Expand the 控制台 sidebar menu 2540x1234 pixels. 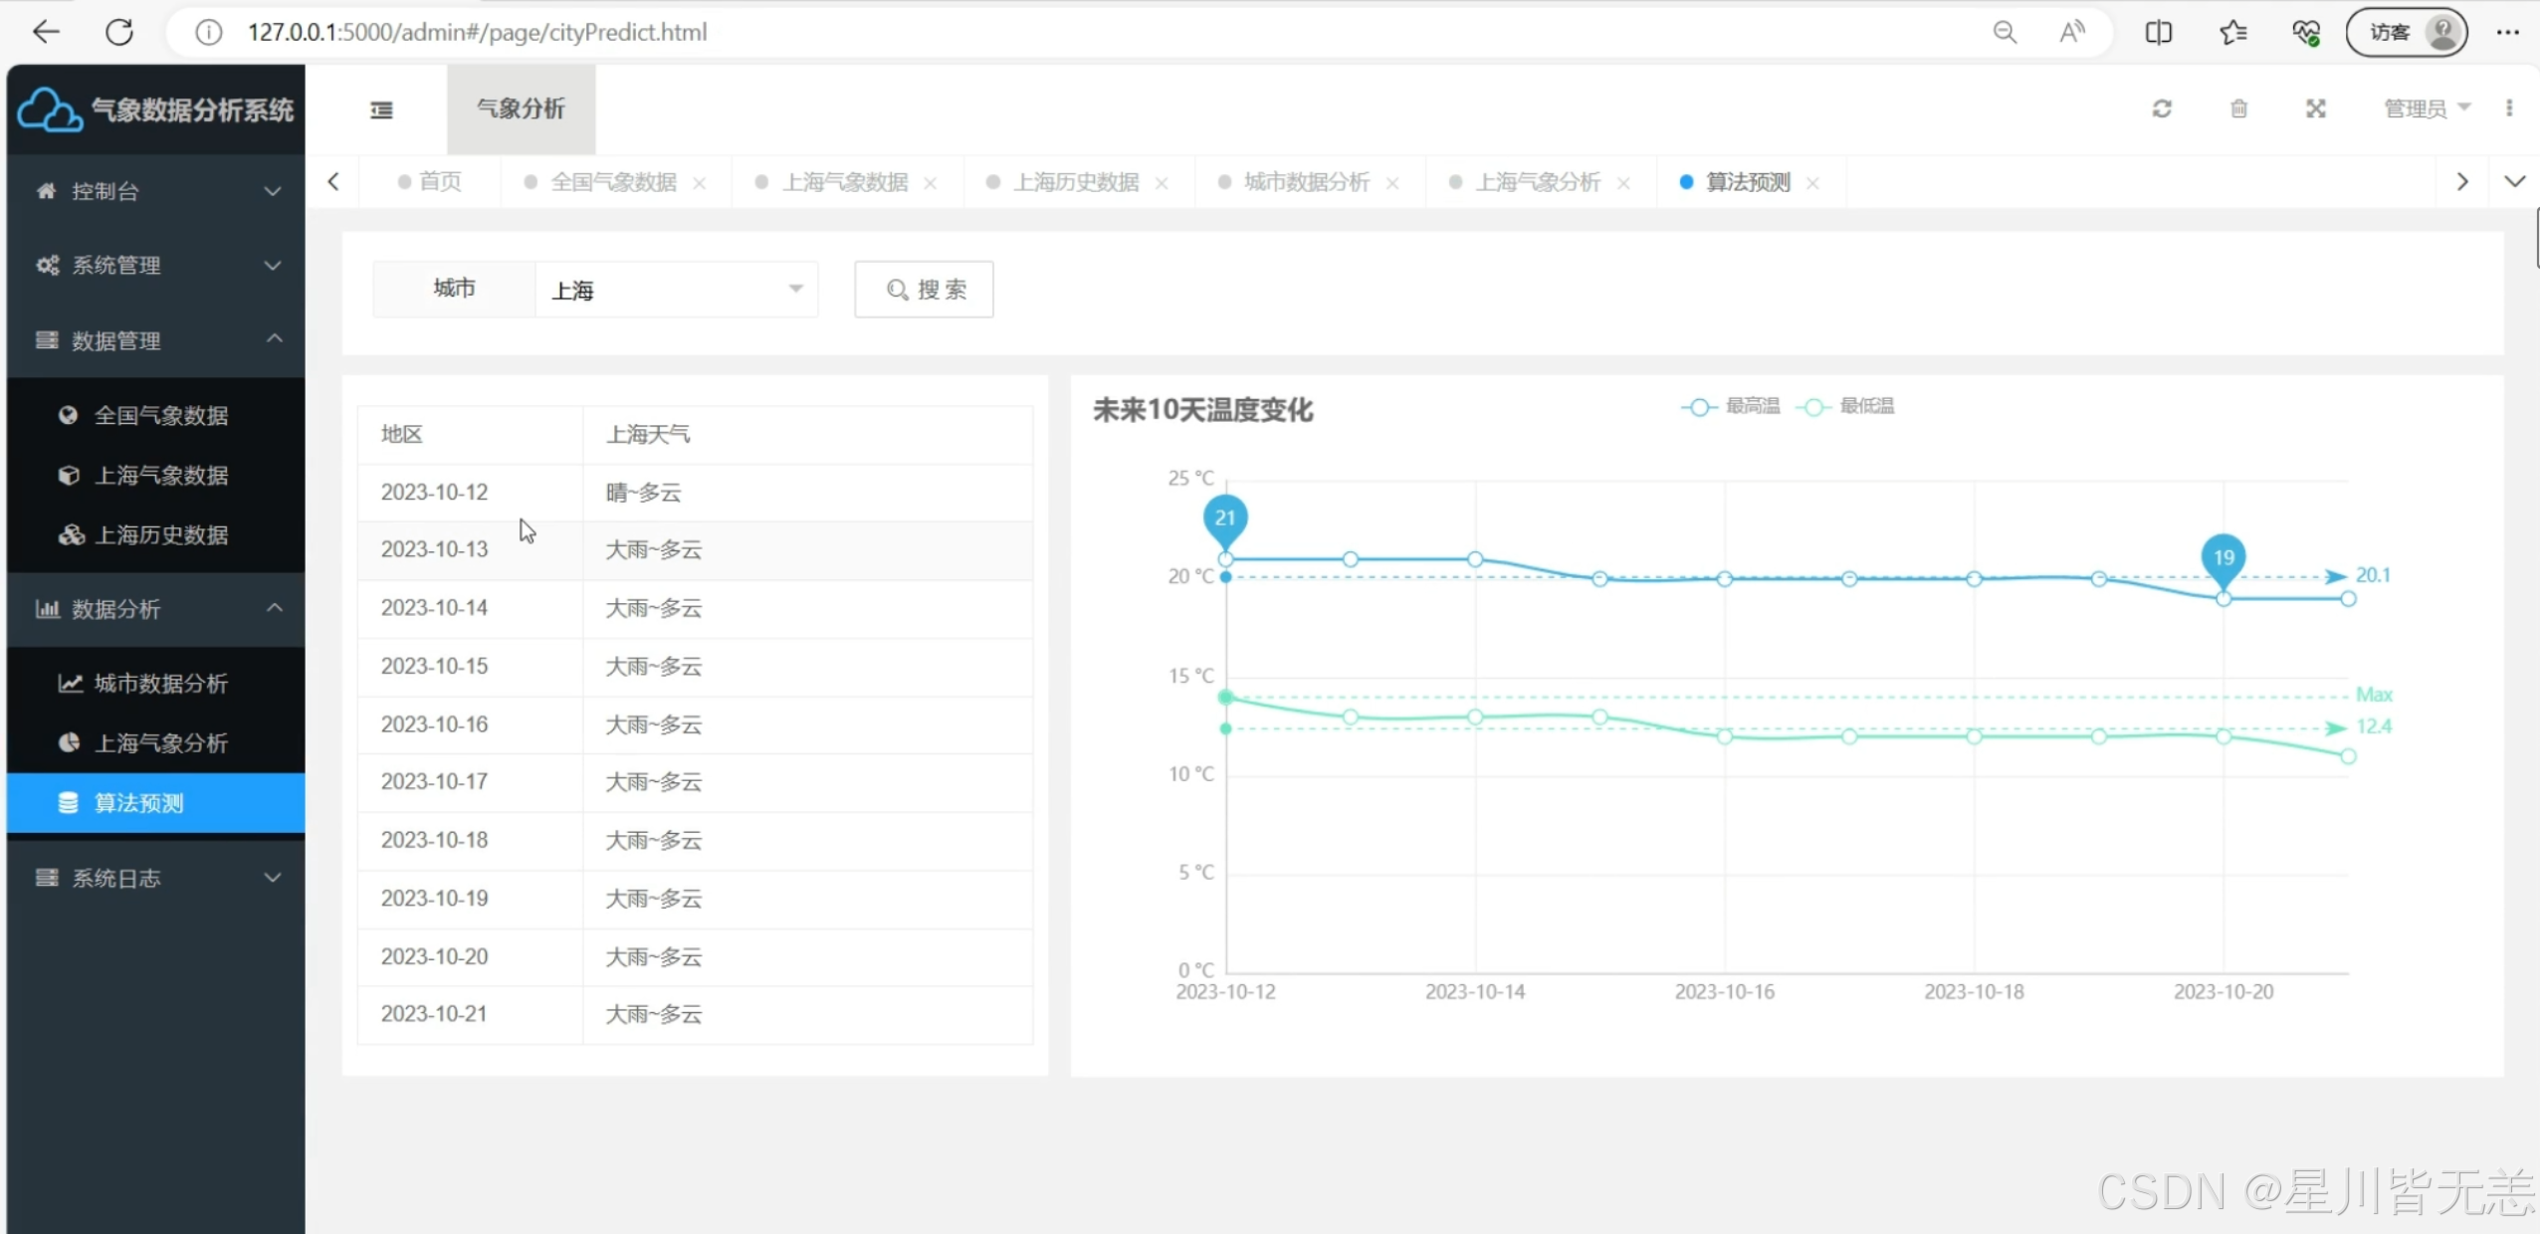tap(156, 191)
